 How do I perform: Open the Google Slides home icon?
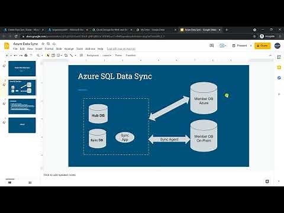pos(7,46)
